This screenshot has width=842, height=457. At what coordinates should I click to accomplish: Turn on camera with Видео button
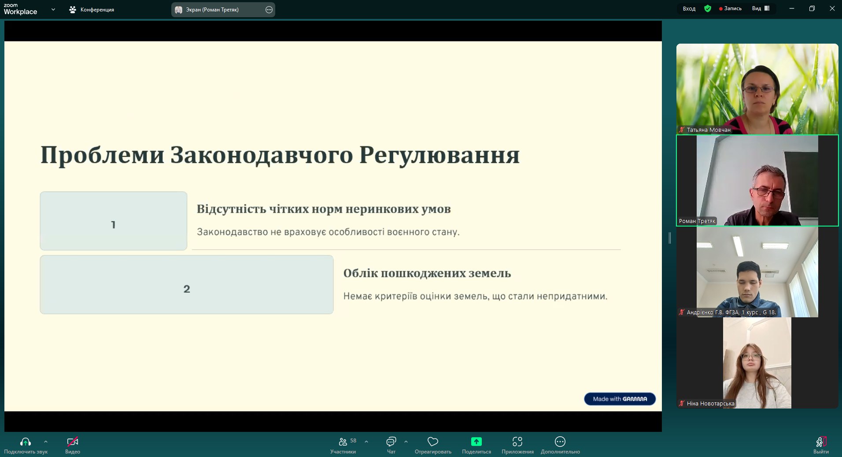coord(73,442)
